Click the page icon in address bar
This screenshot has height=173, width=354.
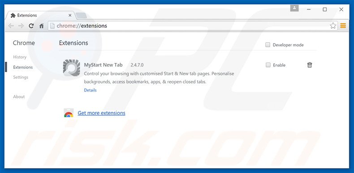click(x=52, y=25)
